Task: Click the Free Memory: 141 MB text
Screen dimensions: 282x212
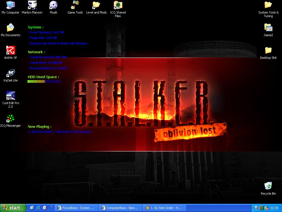Action: (46, 32)
